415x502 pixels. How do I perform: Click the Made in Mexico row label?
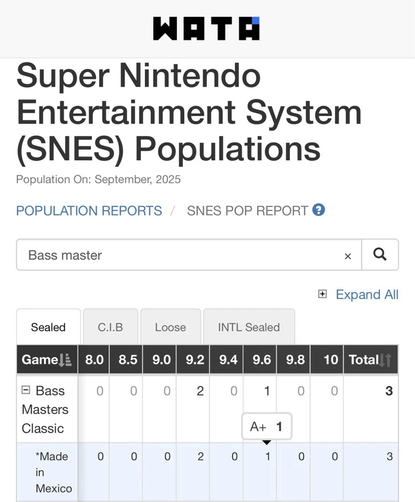click(x=53, y=472)
